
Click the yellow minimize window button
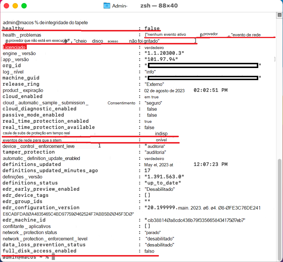15,6
